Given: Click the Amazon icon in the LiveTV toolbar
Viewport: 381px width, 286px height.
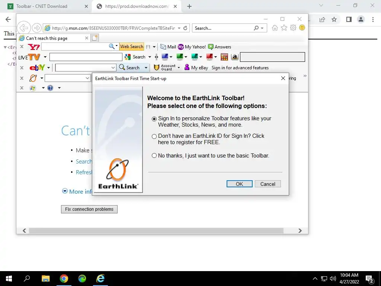Looking at the screenshot, I should pyautogui.click(x=234, y=57).
